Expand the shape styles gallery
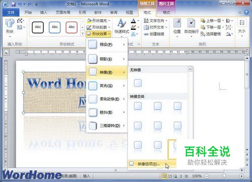Viewport: 252px width, 182px height. pyautogui.click(x=83, y=34)
